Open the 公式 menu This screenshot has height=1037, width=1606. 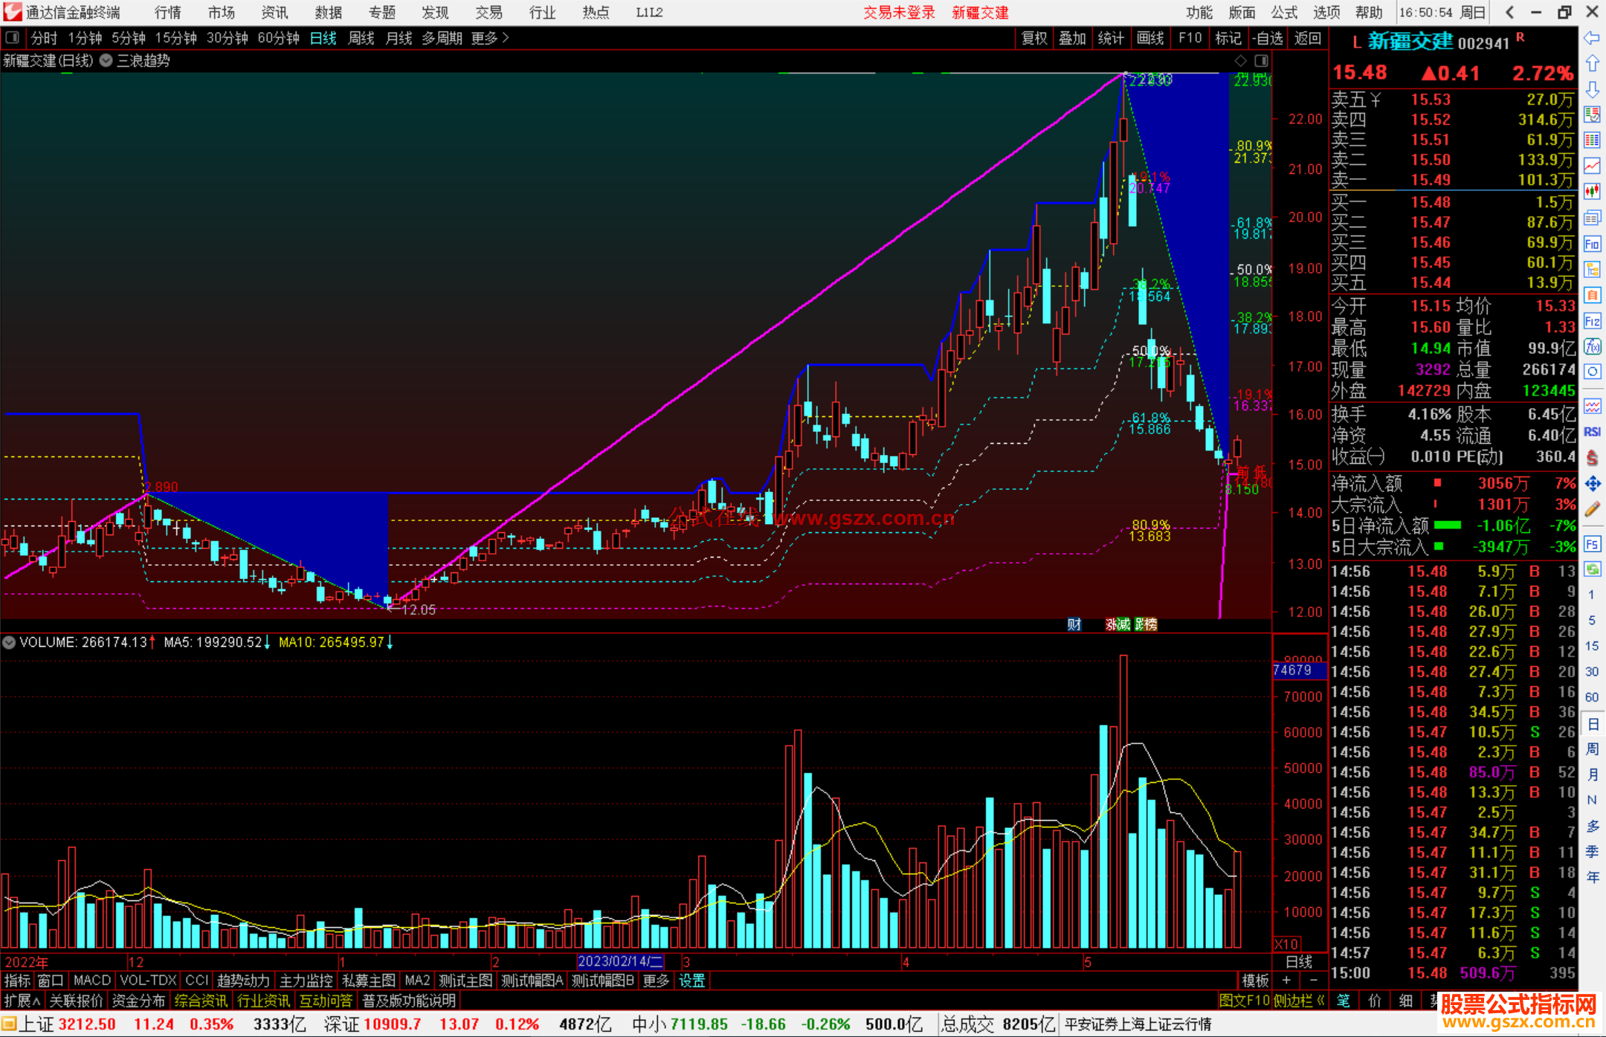(x=1284, y=13)
